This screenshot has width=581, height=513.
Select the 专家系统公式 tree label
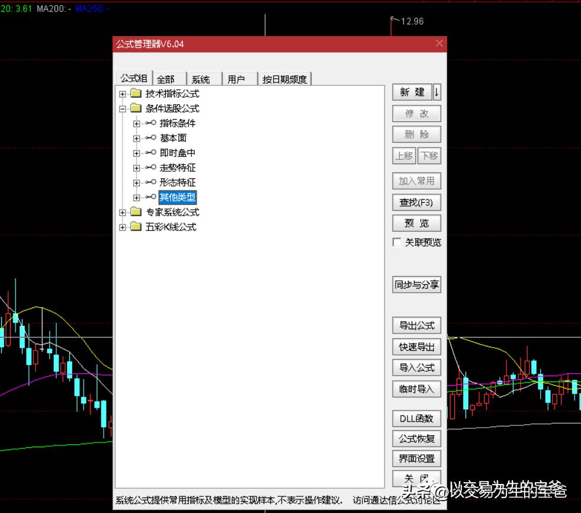[172, 213]
